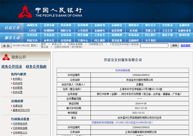
Task: Click the 首页 button beside the date
Action: pos(6,46)
